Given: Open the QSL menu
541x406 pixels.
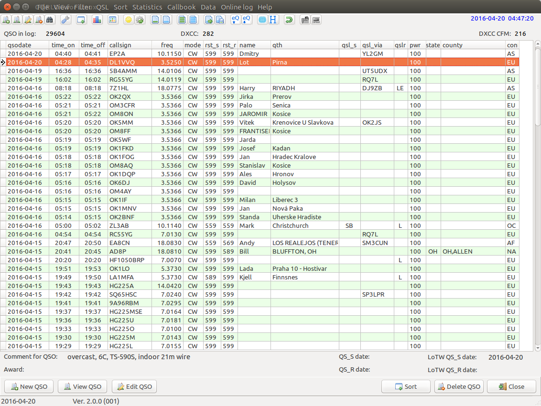Looking at the screenshot, I should (x=102, y=7).
